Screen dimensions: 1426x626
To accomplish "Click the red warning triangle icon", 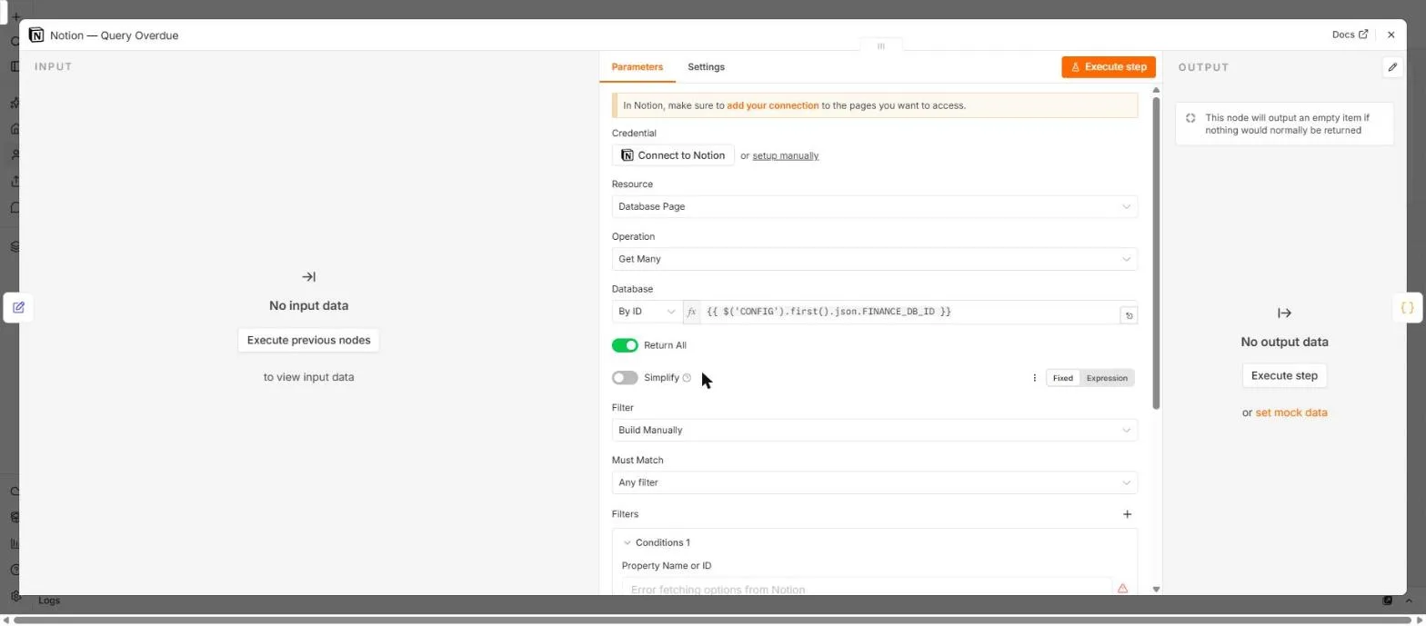I will coord(1122,589).
